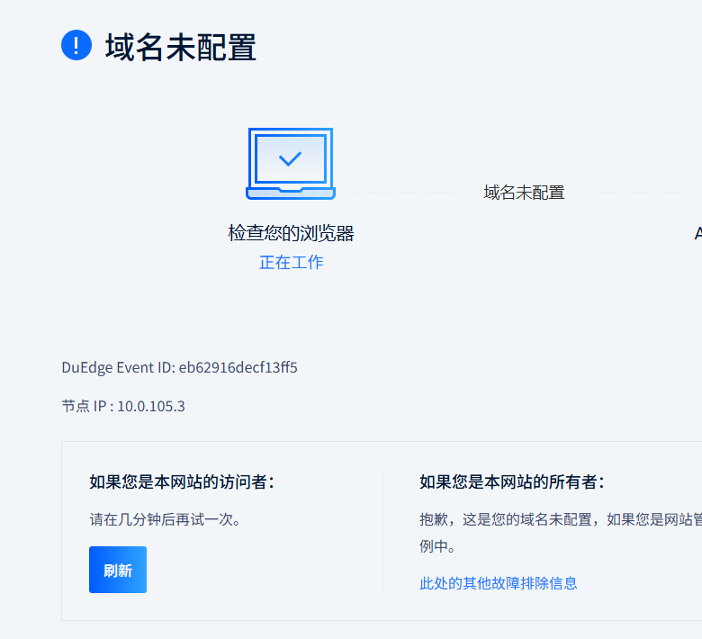The height and width of the screenshot is (639, 702).
Task: Click the node IP address 10.0.105.3
Action: [x=151, y=406]
